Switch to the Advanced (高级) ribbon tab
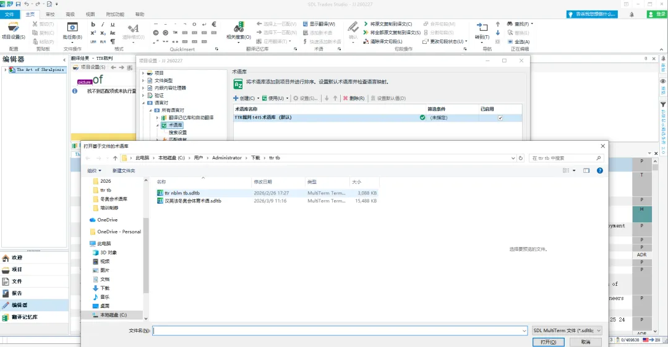 point(71,14)
